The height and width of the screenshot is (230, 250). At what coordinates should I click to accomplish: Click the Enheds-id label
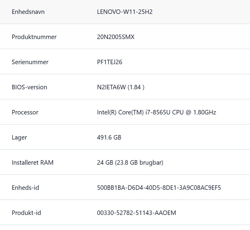[25, 188]
